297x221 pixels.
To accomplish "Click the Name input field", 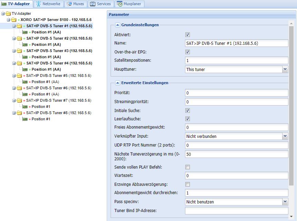I will [x=237, y=43].
